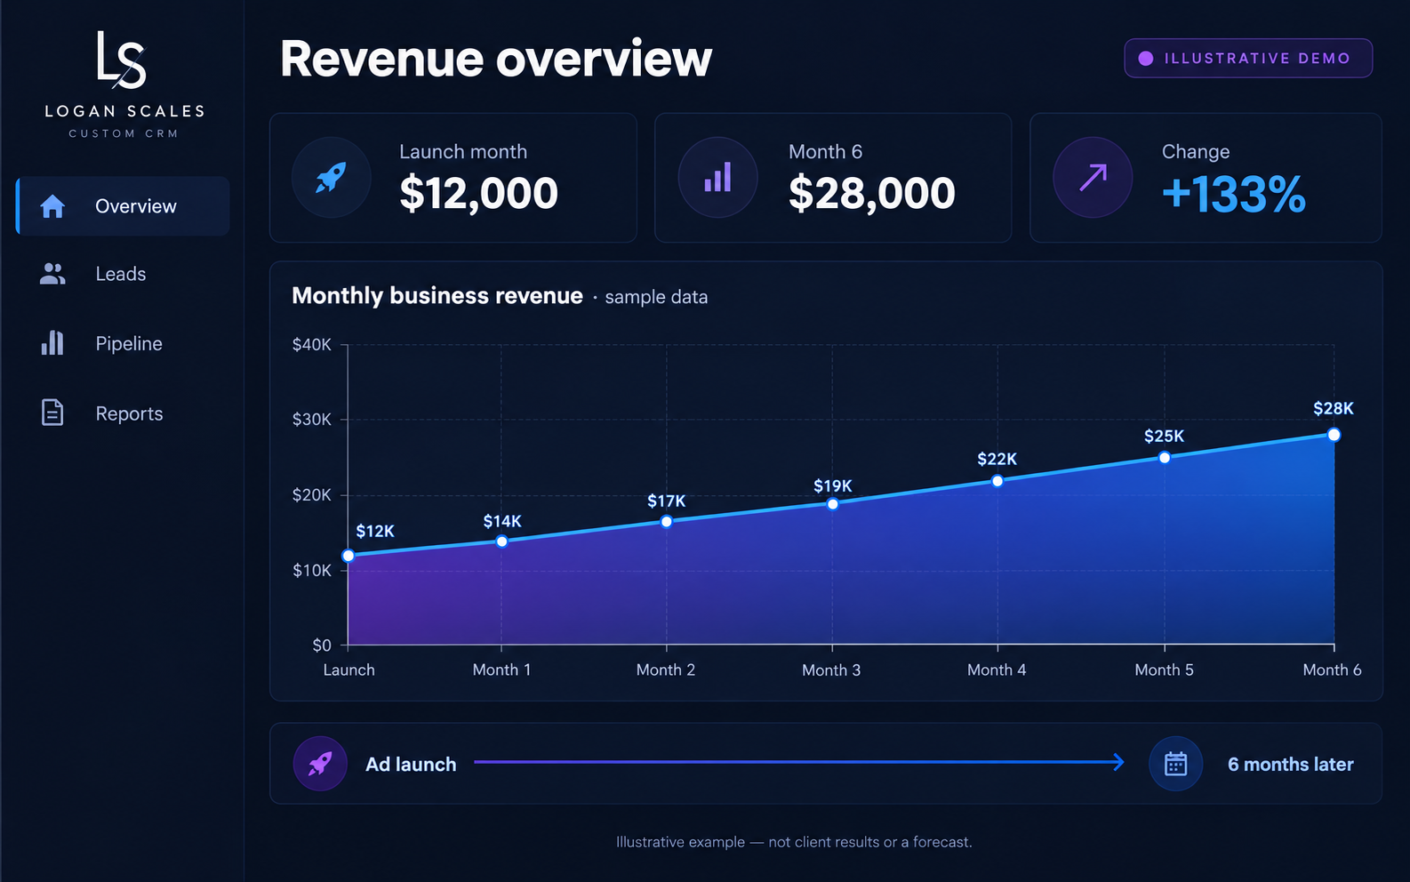Select the Month 3 data point labeled $19K

pyautogui.click(x=833, y=504)
